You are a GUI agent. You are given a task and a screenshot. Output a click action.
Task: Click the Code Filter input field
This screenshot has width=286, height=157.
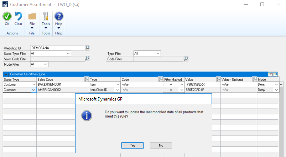click(x=158, y=59)
